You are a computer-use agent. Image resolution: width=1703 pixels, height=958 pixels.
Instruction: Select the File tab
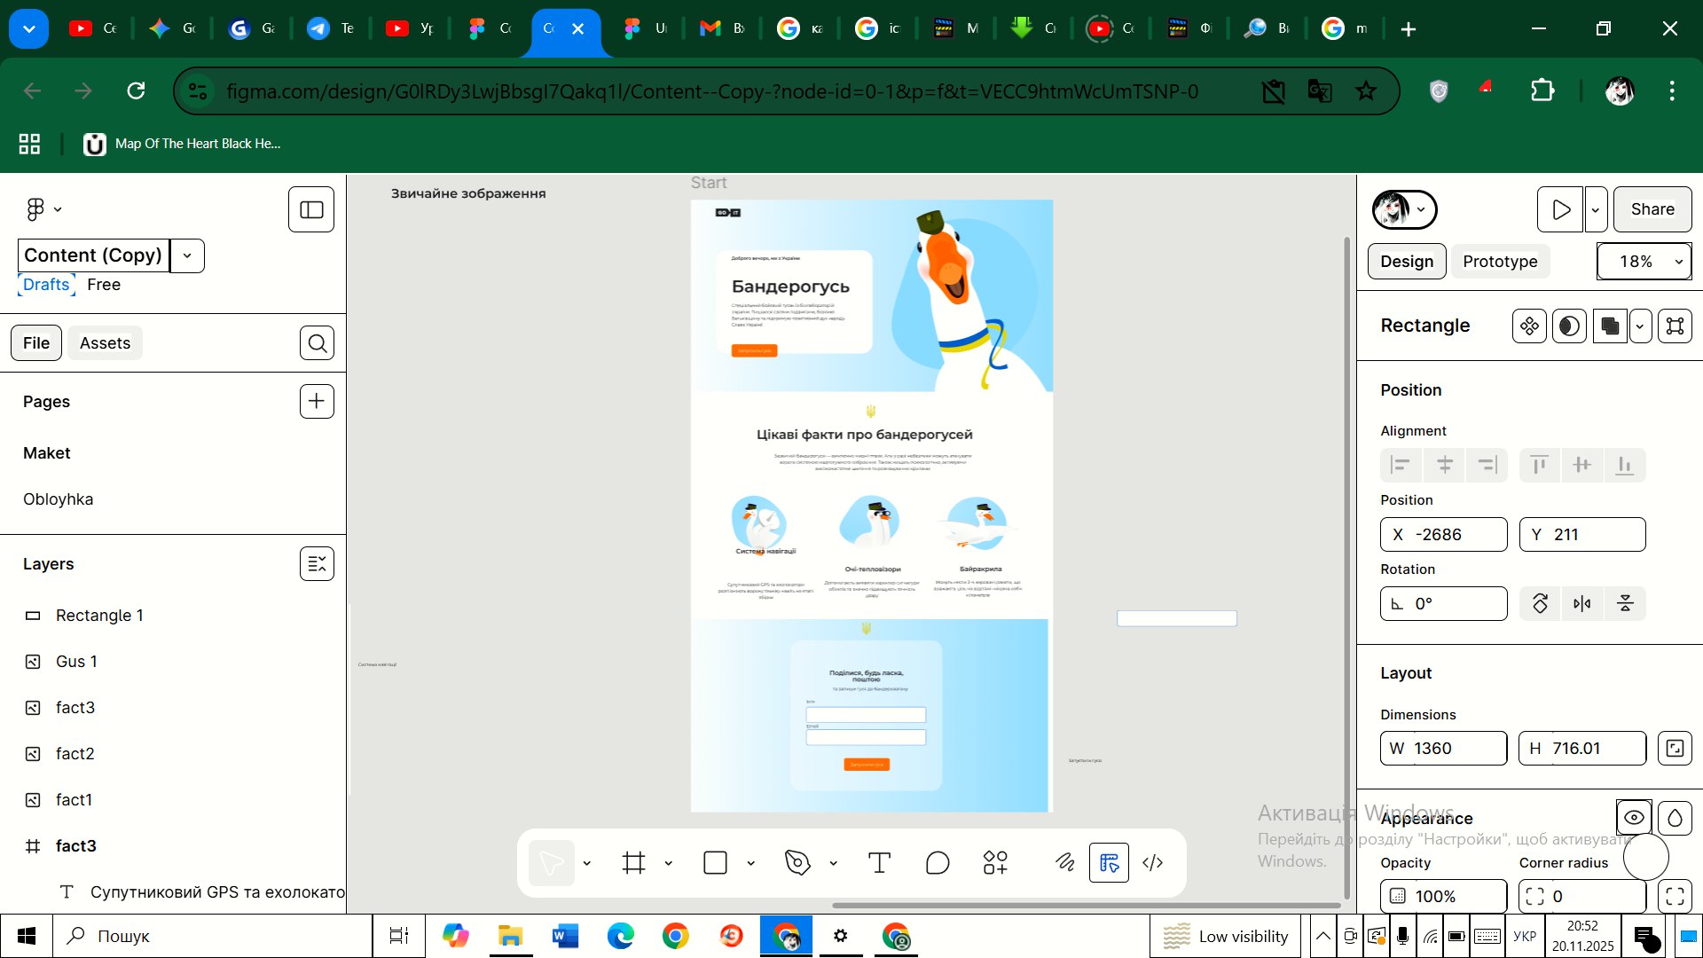(x=36, y=343)
